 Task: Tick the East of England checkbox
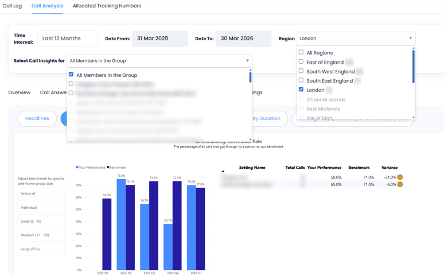(301, 61)
